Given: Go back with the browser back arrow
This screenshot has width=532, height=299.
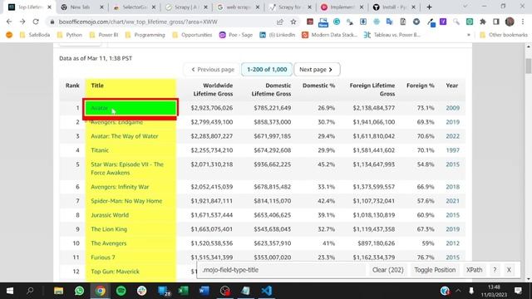Looking at the screenshot, I should click(x=9, y=22).
